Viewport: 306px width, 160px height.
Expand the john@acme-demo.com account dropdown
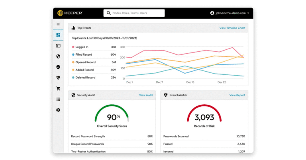point(248,13)
